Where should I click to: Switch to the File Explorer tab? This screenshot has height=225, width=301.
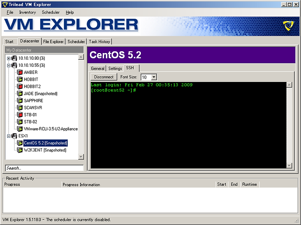tap(54, 42)
